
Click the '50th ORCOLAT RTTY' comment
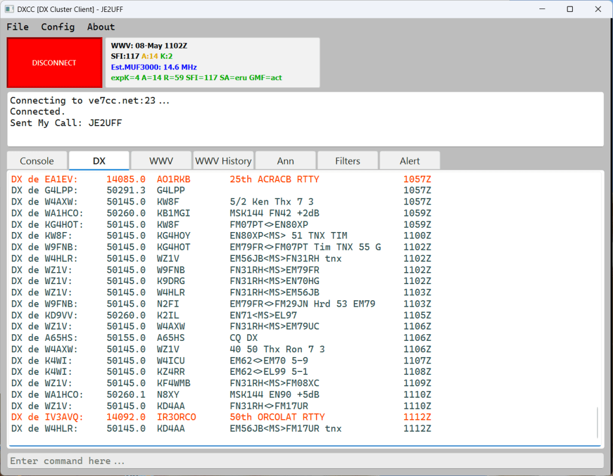click(x=277, y=417)
